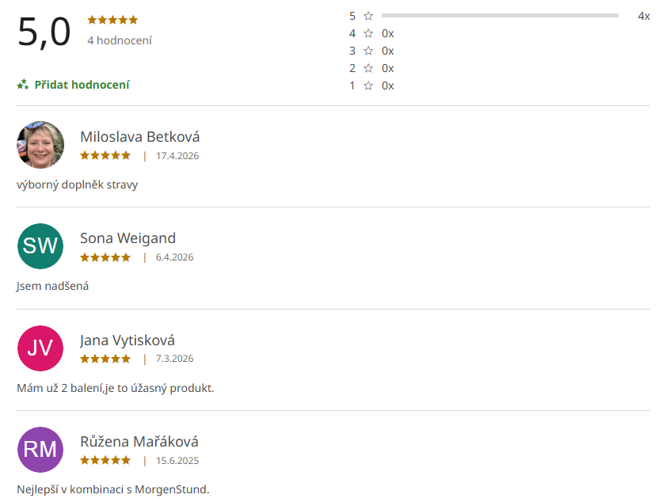Click the green SW avatar circle
Screen dimensions: 659x502
[x=40, y=246]
